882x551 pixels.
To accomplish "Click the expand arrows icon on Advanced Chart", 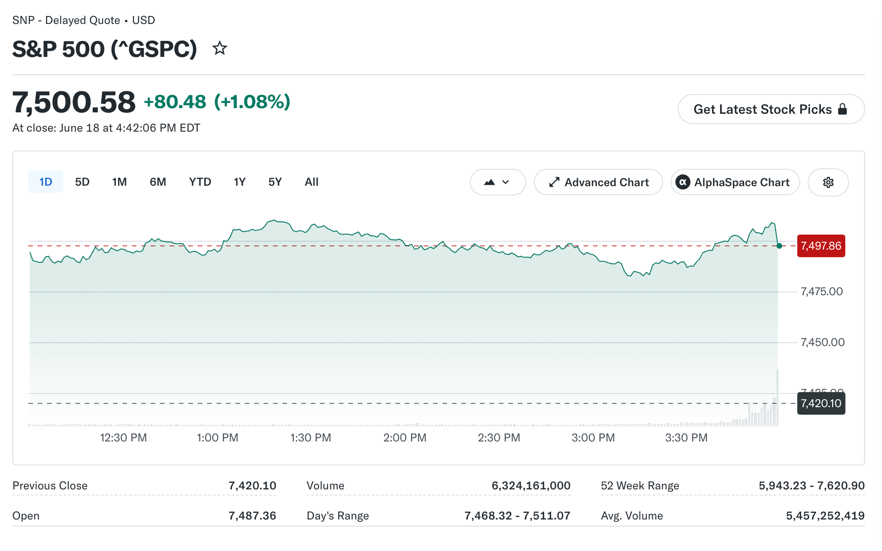I will click(554, 182).
